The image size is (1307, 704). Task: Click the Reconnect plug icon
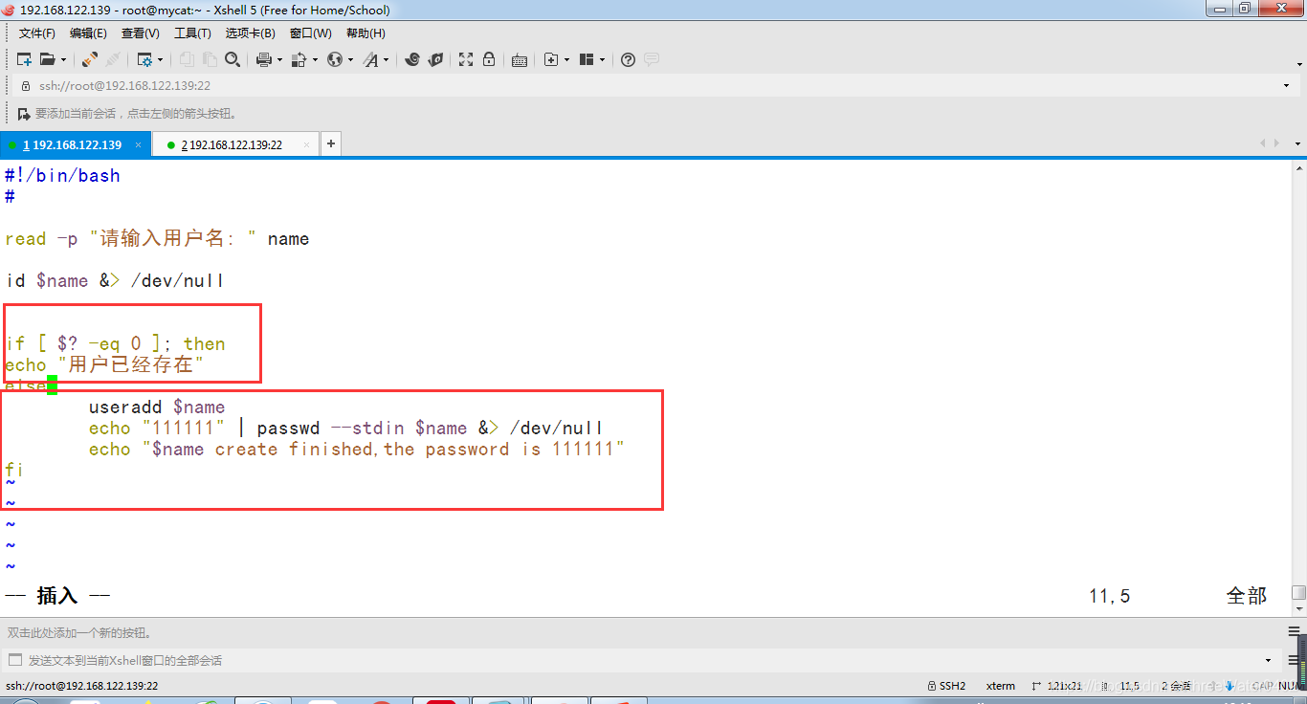89,59
